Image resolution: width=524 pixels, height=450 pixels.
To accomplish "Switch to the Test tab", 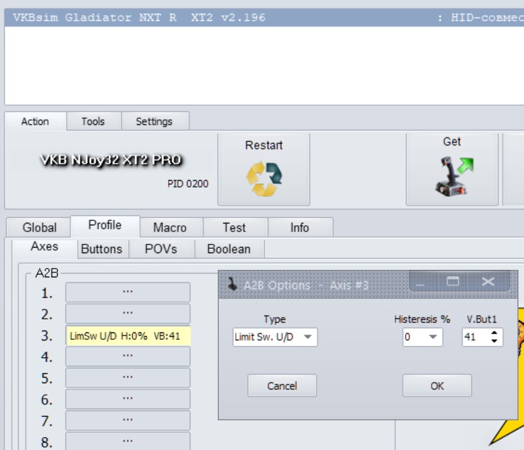I will 234,228.
